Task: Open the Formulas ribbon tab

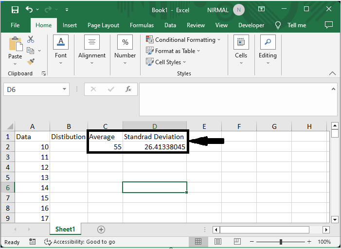Action: pyautogui.click(x=142, y=25)
